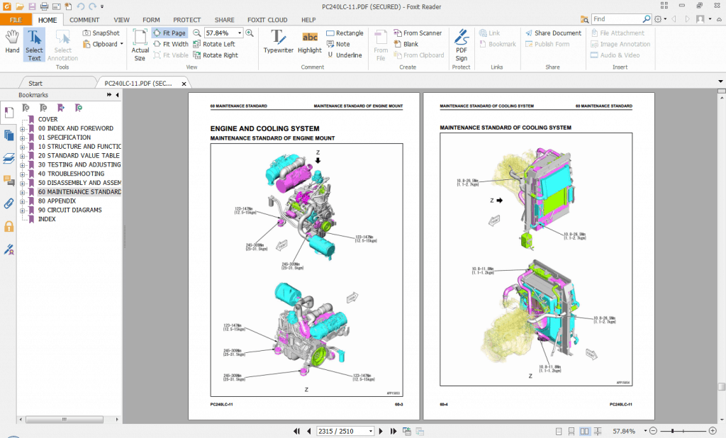Go to the first page
This screenshot has height=438, width=726.
click(x=296, y=431)
